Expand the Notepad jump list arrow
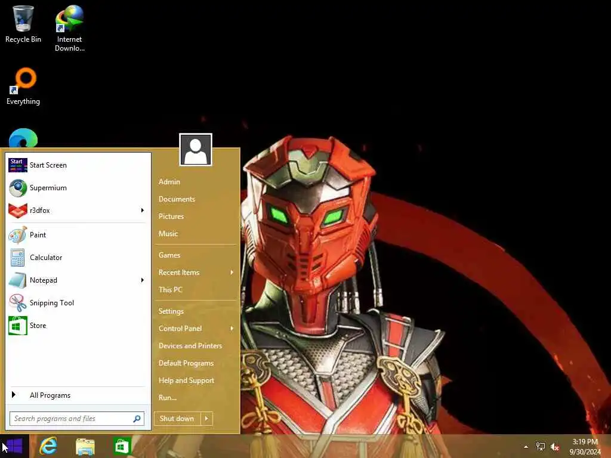 (x=143, y=280)
